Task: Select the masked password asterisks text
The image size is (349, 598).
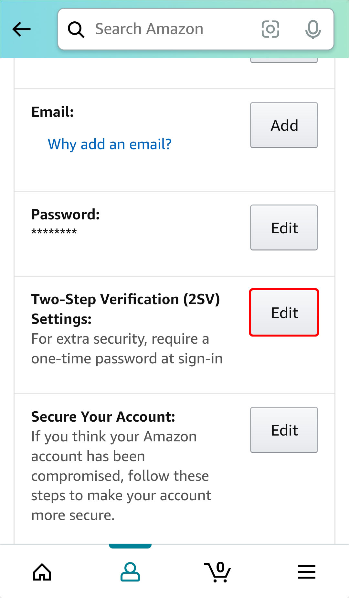Action: 54,232
